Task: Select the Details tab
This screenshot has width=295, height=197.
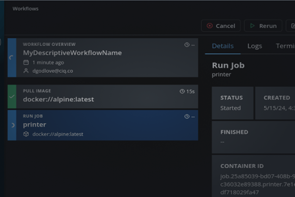Action: (223, 46)
